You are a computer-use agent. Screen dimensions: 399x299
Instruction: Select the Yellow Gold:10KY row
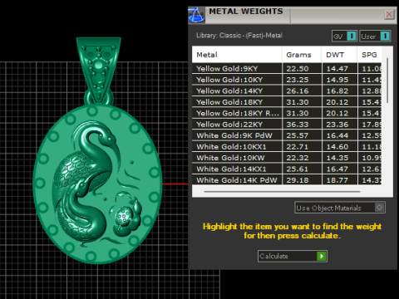pyautogui.click(x=287, y=80)
